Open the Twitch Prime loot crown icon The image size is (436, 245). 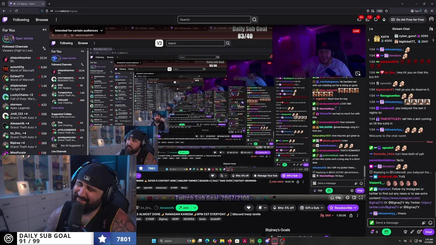[x=359, y=20]
